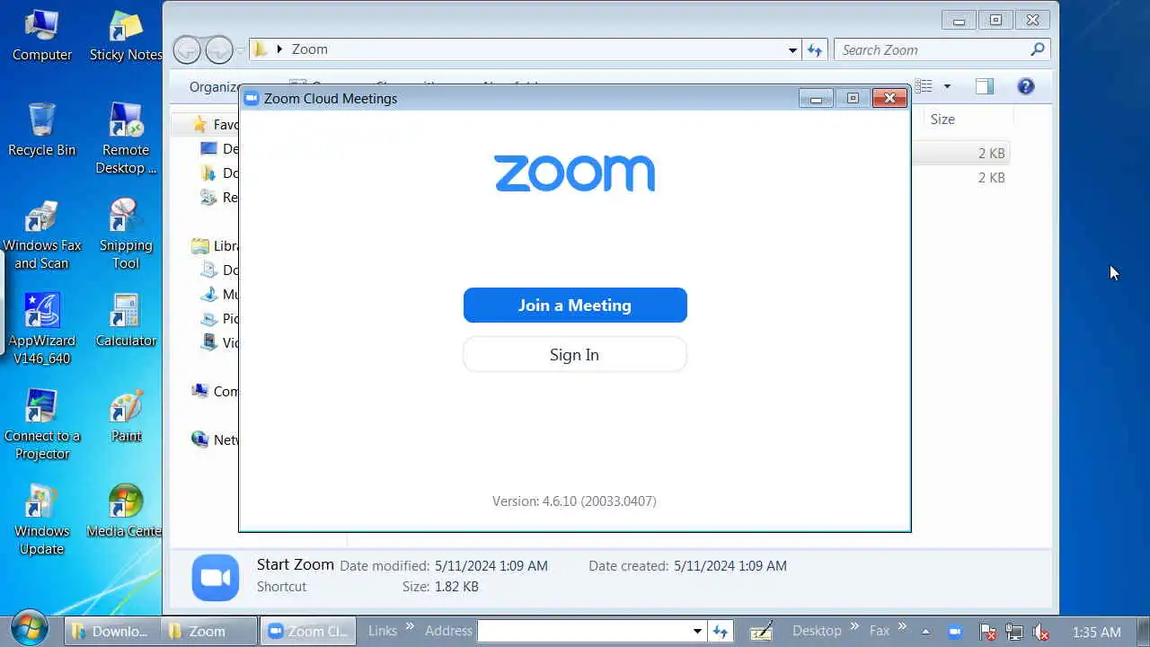Select the Connect to a Projector icon

click(41, 426)
